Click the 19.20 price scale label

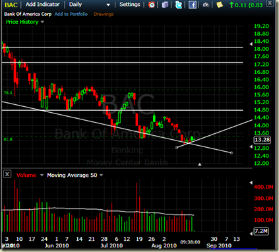[261, 26]
